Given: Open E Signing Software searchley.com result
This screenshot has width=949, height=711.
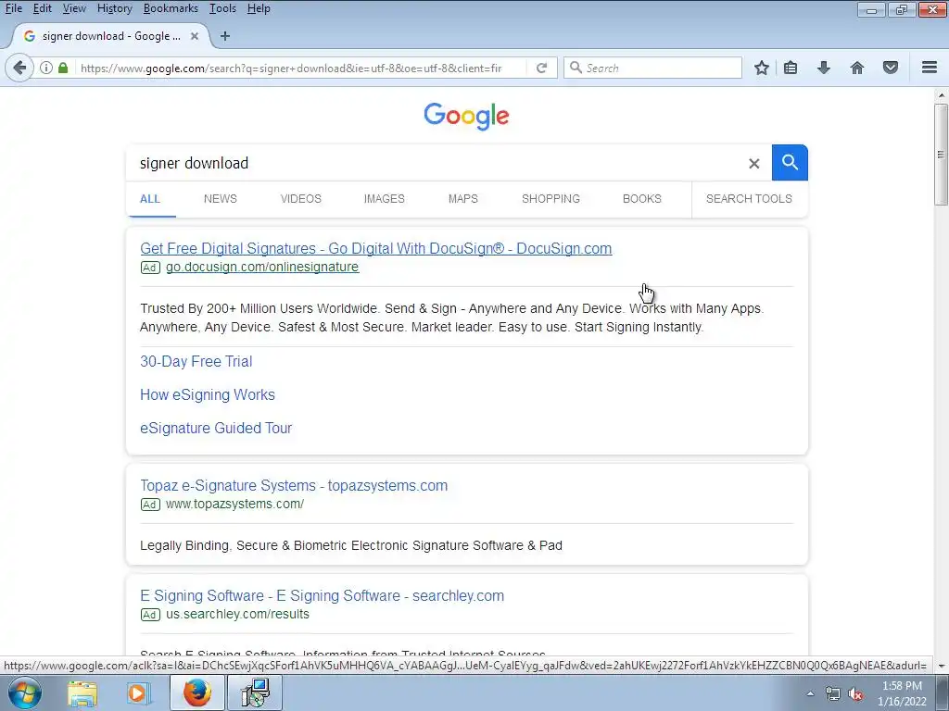Looking at the screenshot, I should point(322,595).
